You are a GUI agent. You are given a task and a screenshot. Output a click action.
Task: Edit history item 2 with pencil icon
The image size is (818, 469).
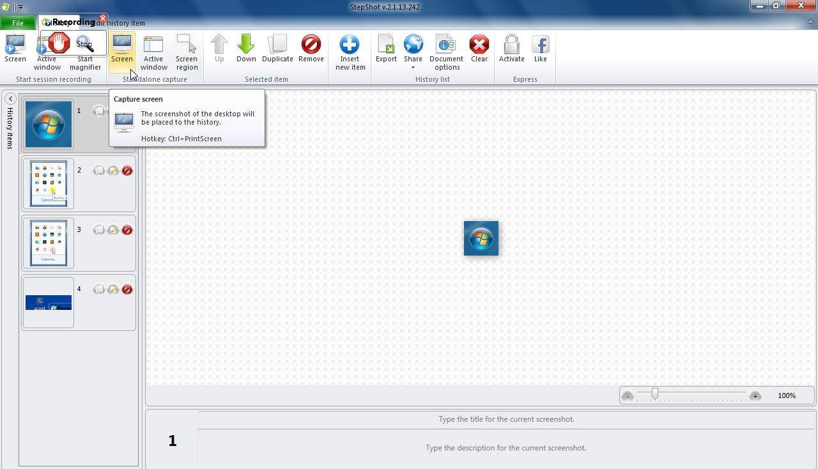click(113, 171)
